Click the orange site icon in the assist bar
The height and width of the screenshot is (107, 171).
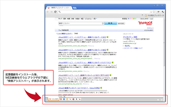coord(67,99)
